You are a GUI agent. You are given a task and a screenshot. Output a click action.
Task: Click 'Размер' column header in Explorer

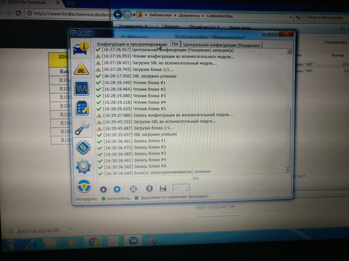338,55
